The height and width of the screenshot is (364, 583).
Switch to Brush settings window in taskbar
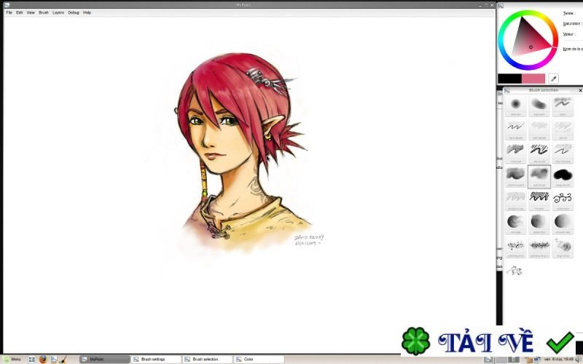point(156,359)
